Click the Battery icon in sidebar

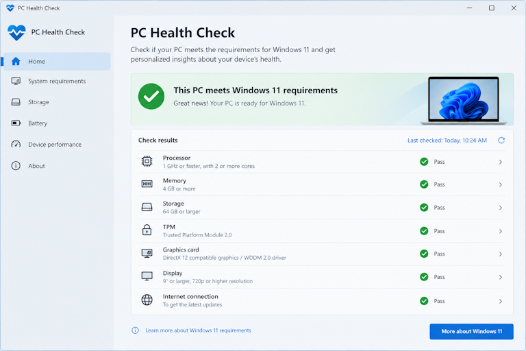16,123
